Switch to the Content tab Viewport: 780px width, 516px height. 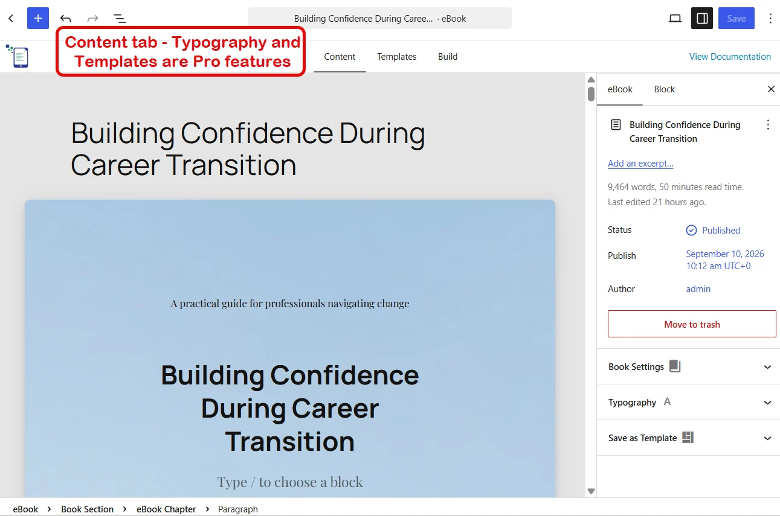click(x=340, y=57)
